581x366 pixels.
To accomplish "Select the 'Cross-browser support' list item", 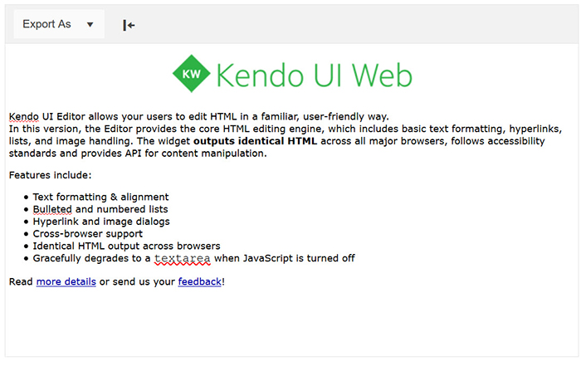I will click(90, 234).
